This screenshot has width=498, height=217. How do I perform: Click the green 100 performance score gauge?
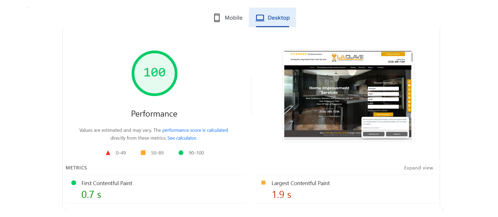[x=154, y=73]
